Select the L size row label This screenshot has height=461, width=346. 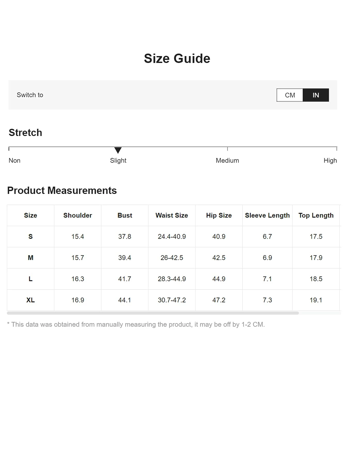[x=30, y=279]
